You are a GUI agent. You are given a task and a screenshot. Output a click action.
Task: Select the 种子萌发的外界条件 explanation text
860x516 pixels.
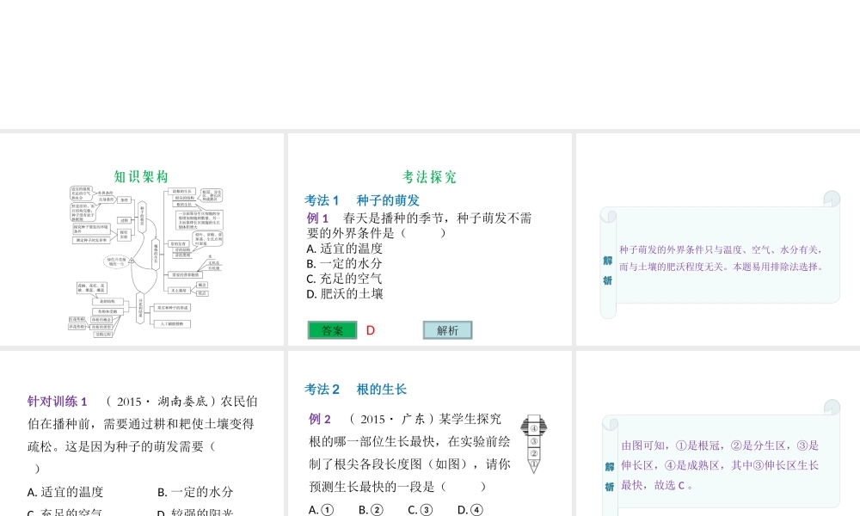point(722,258)
